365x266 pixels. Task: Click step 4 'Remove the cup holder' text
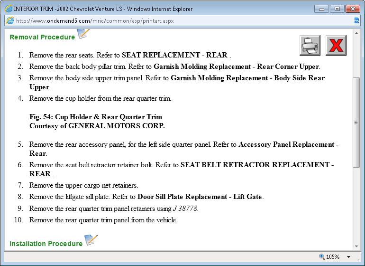pyautogui.click(x=100, y=98)
